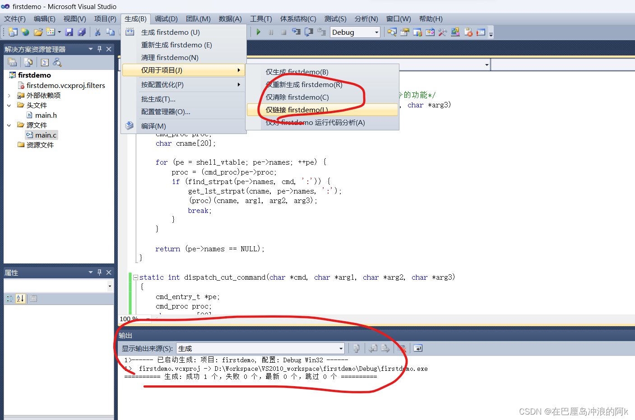
Task: Click the Toolbox hammer and wrench icon
Action: coord(443,32)
